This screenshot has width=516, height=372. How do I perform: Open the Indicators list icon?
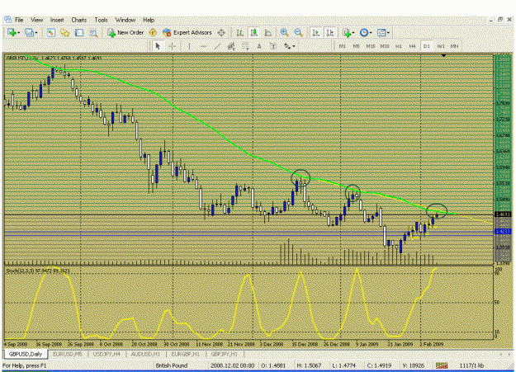click(x=347, y=32)
